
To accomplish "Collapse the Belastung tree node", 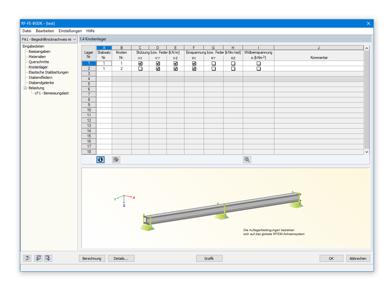I will (x=25, y=88).
